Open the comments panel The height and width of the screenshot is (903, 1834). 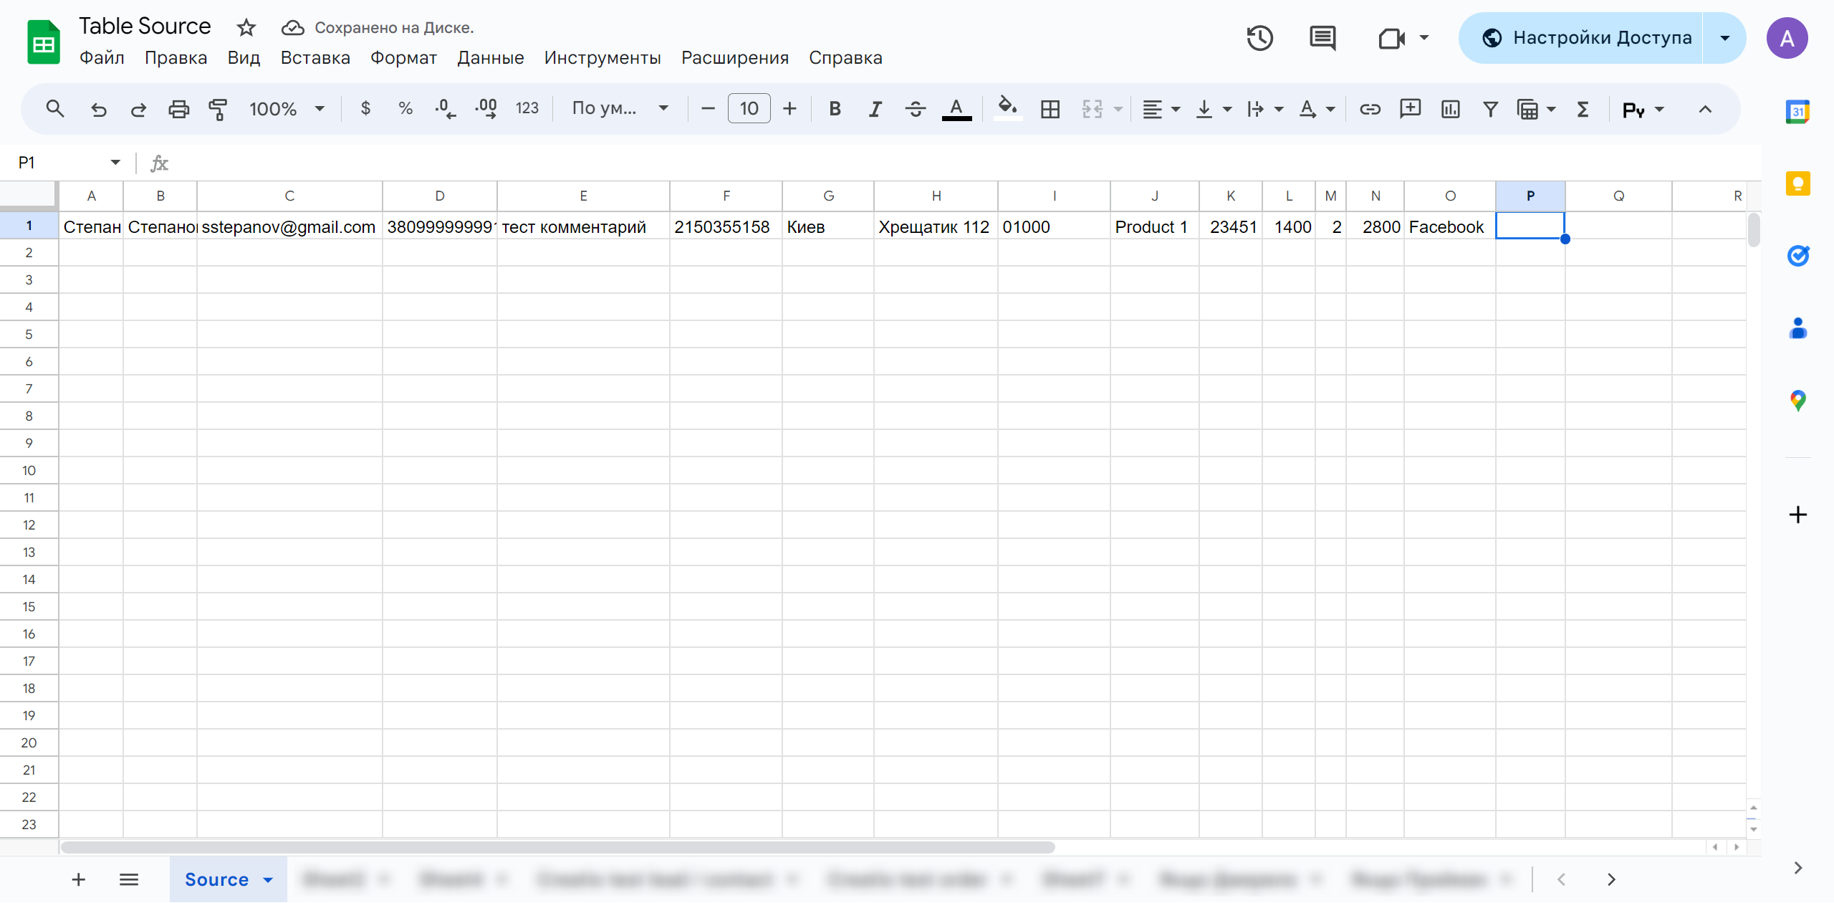(x=1322, y=38)
